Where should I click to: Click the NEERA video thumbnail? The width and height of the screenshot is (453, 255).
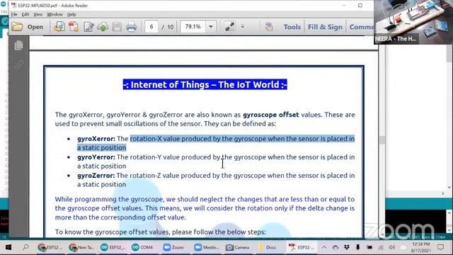(413, 22)
